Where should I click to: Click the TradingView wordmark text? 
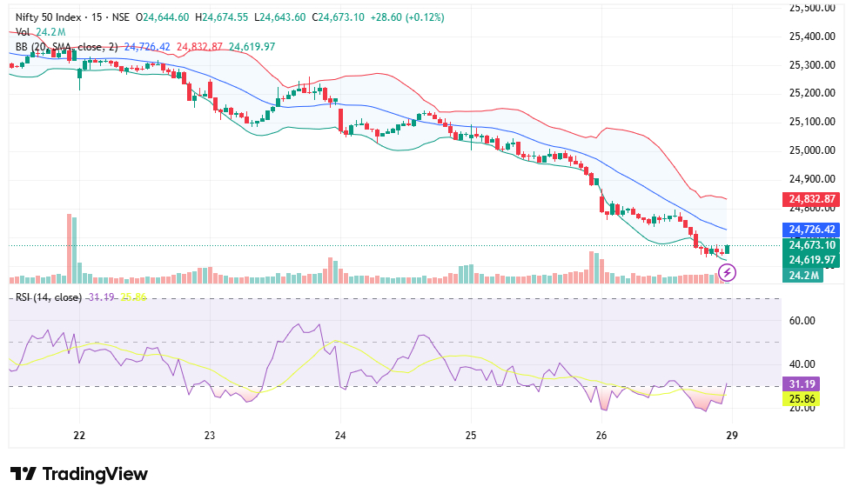(95, 474)
